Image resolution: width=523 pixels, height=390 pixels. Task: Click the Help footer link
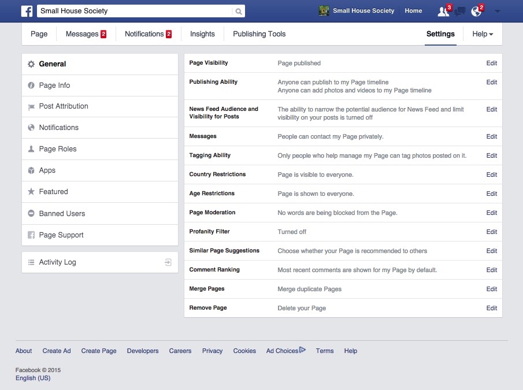tap(351, 351)
